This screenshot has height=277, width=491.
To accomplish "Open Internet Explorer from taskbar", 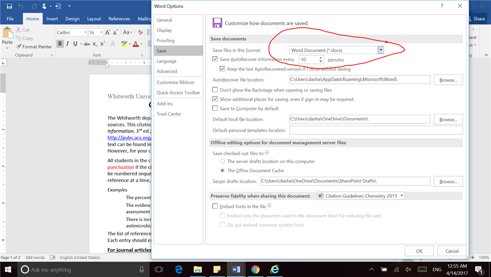I will point(275,269).
